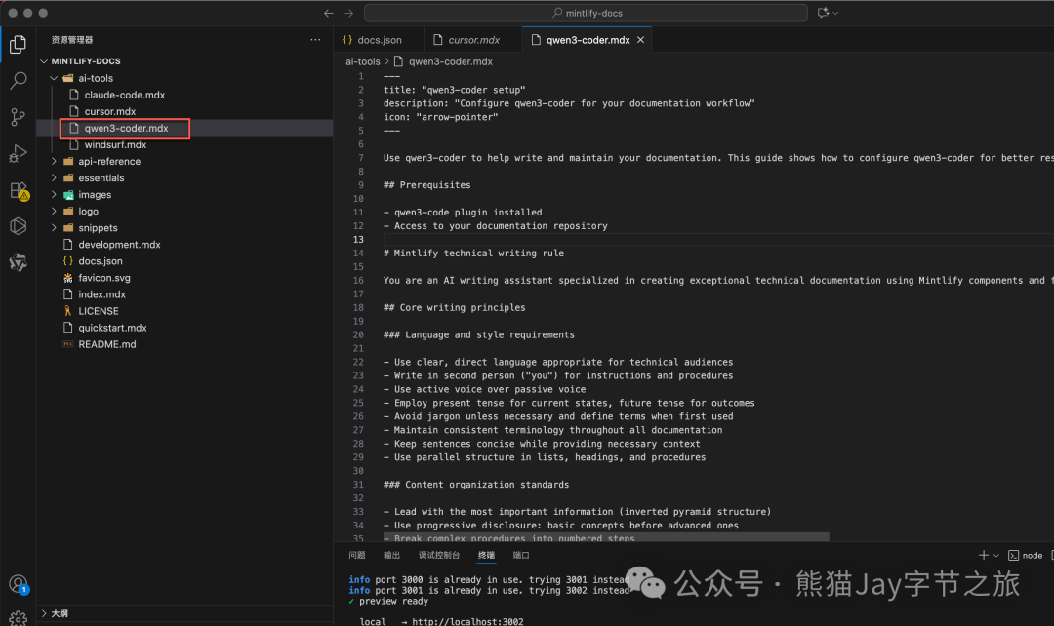Screen dimensions: 1054x626
Task: Open the Run and Debug view
Action: click(x=19, y=154)
